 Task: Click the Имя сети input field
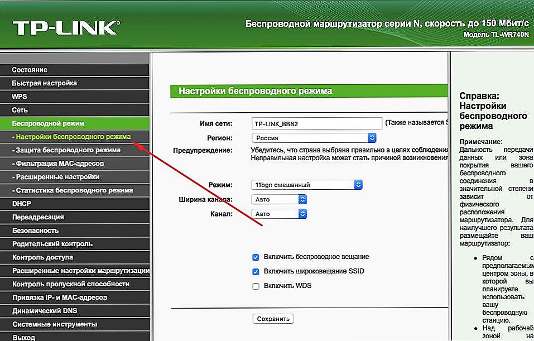317,124
